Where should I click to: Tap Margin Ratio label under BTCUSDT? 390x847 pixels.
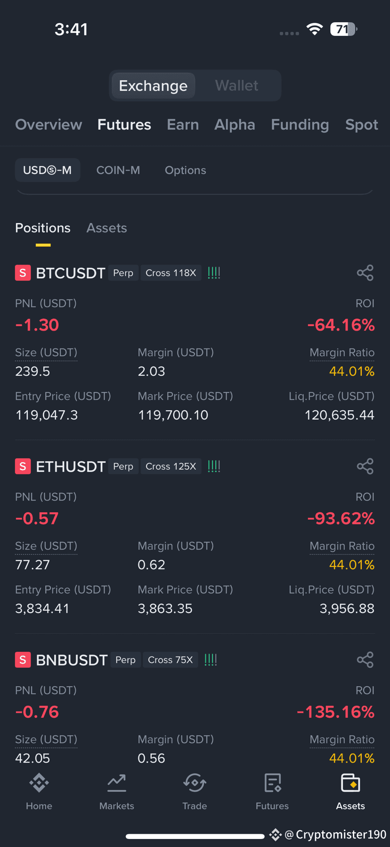(342, 352)
